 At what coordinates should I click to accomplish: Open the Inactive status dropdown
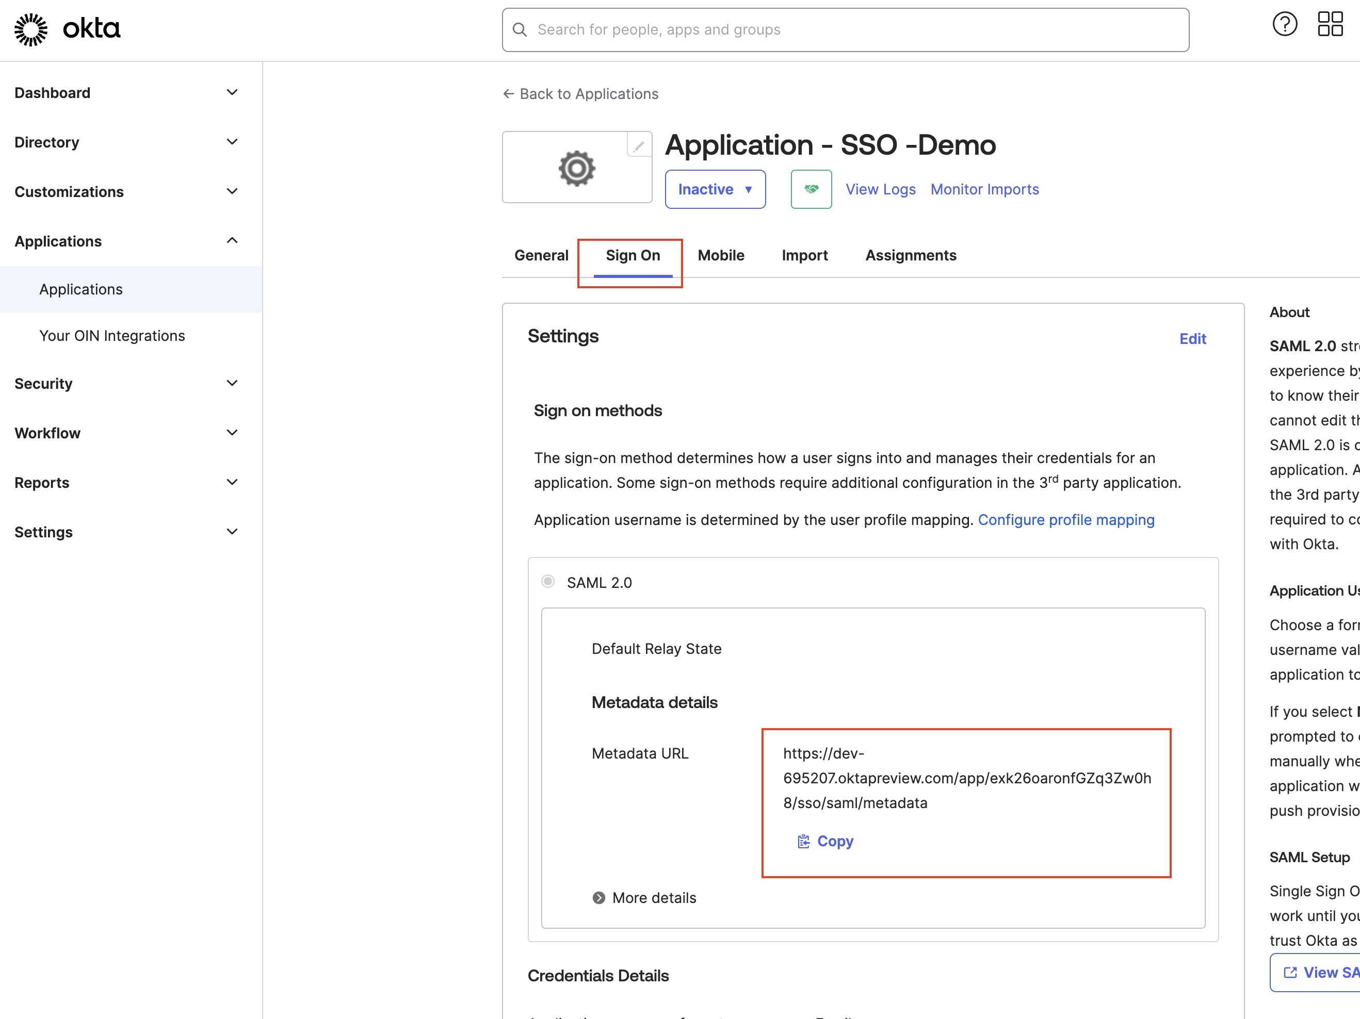pos(715,189)
